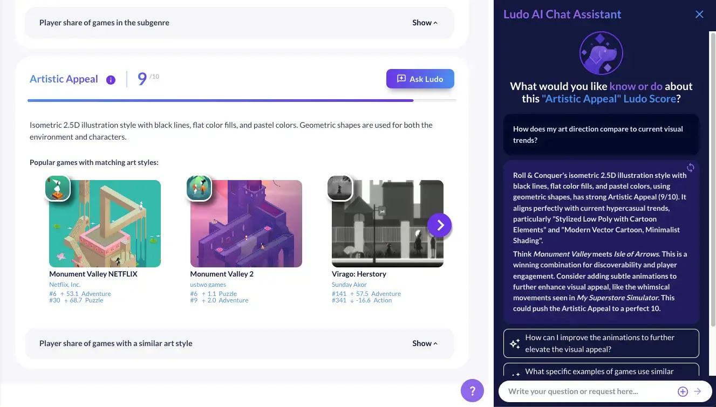
Task: Click Monument Valley 2 screenshot thumbnail
Action: coord(246,224)
